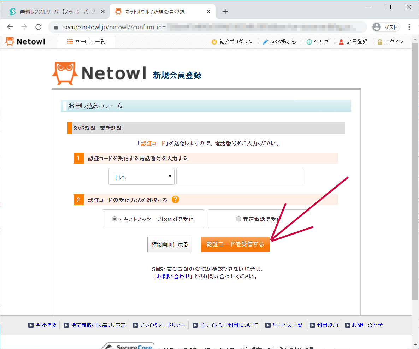Click the SMS認証・電話認証 heading

pos(98,128)
